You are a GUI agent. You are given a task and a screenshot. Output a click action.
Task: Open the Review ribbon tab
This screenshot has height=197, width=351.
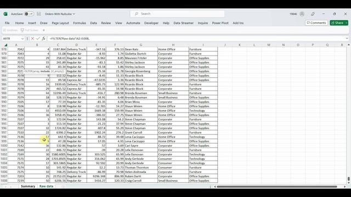pos(106,23)
